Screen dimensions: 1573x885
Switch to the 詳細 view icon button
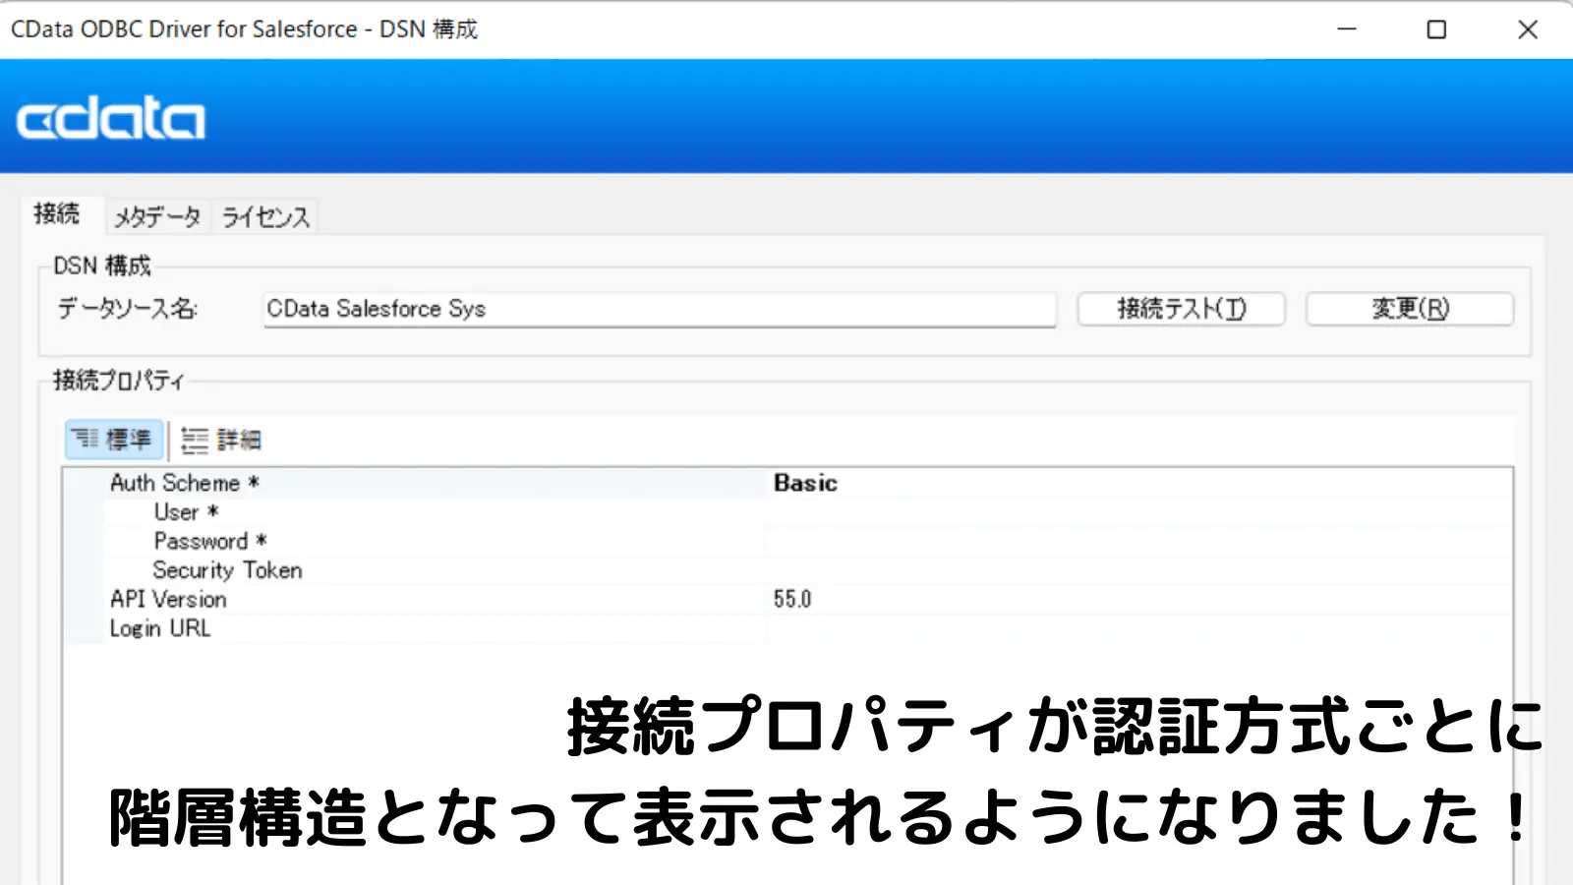pos(222,440)
